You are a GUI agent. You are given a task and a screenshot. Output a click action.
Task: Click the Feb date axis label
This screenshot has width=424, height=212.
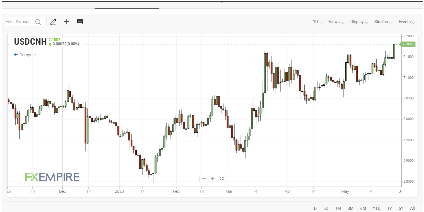point(176,191)
